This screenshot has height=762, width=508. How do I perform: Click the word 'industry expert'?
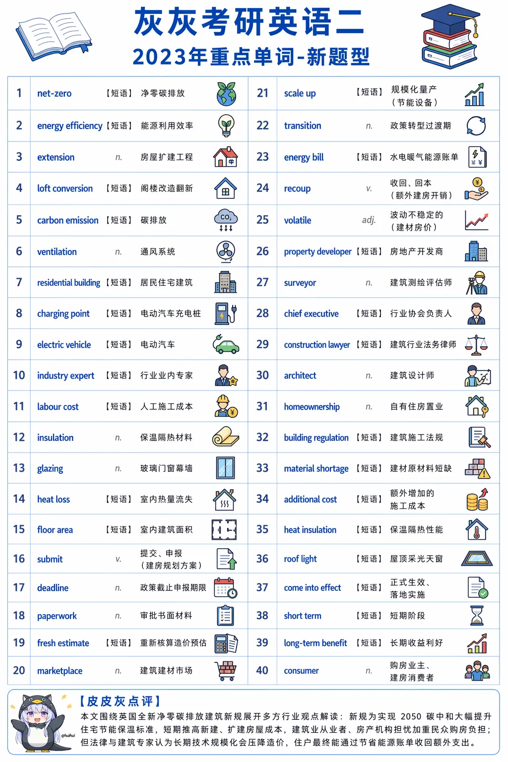click(65, 376)
